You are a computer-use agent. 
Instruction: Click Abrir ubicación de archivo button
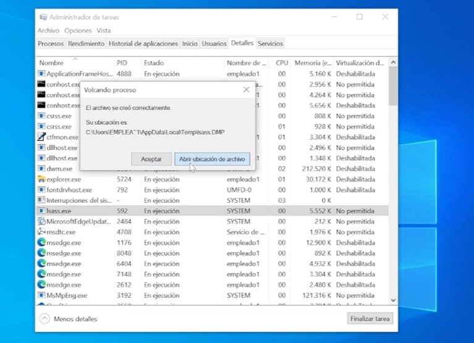pyautogui.click(x=212, y=159)
